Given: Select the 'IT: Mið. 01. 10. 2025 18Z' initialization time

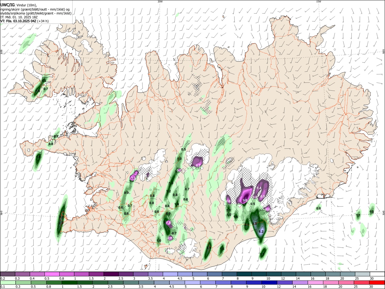Looking at the screenshot, I should click(20, 17).
